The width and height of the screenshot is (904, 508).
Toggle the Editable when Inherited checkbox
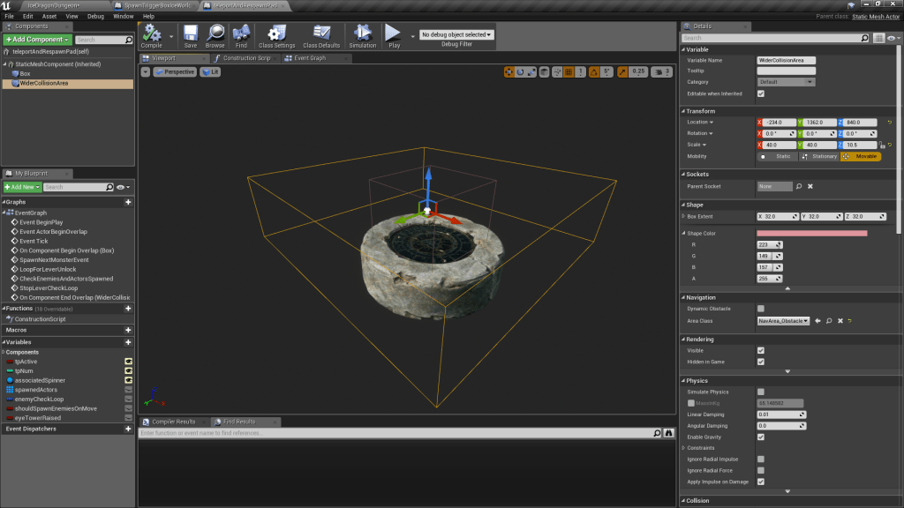[x=761, y=93]
